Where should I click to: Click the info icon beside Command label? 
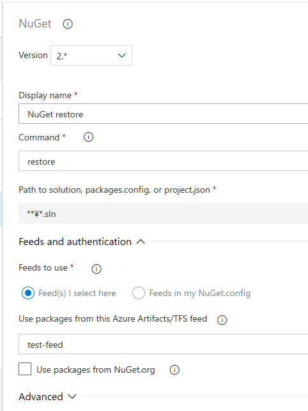[x=88, y=137]
